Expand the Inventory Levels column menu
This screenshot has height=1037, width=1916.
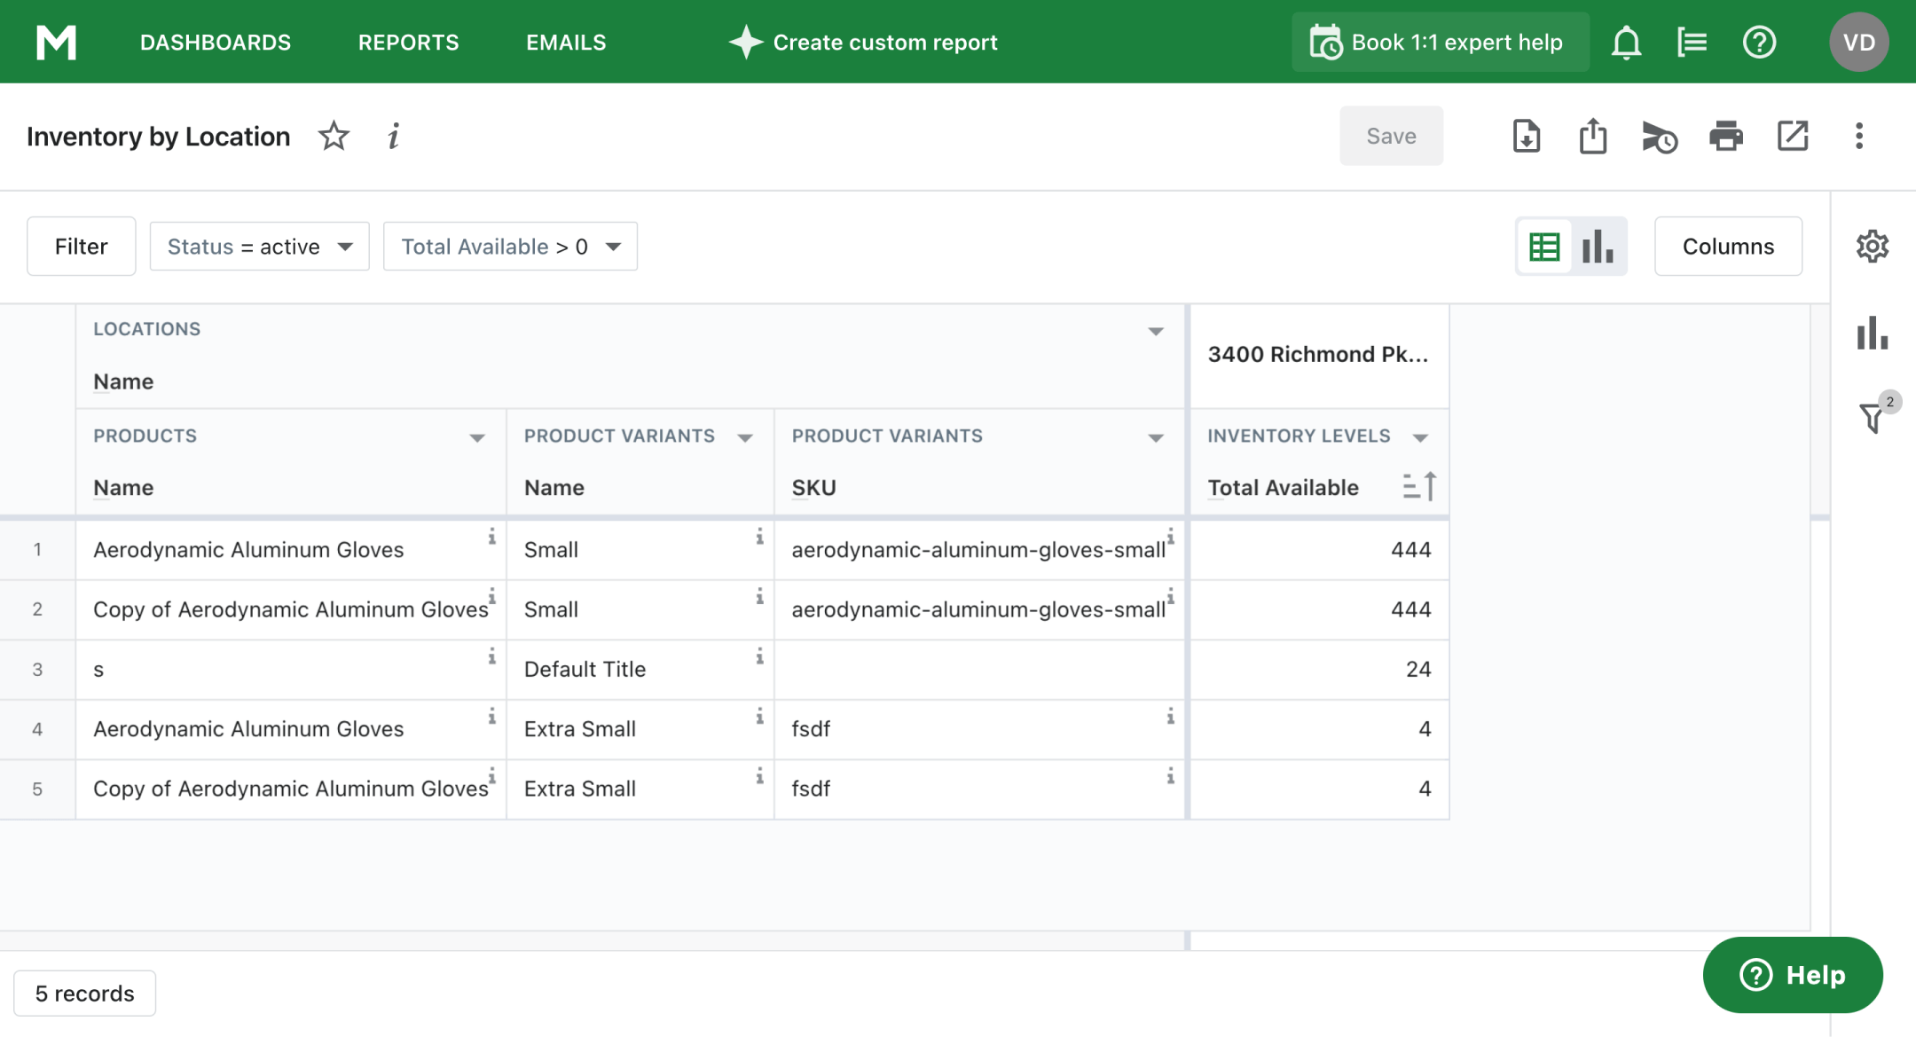pyautogui.click(x=1420, y=437)
